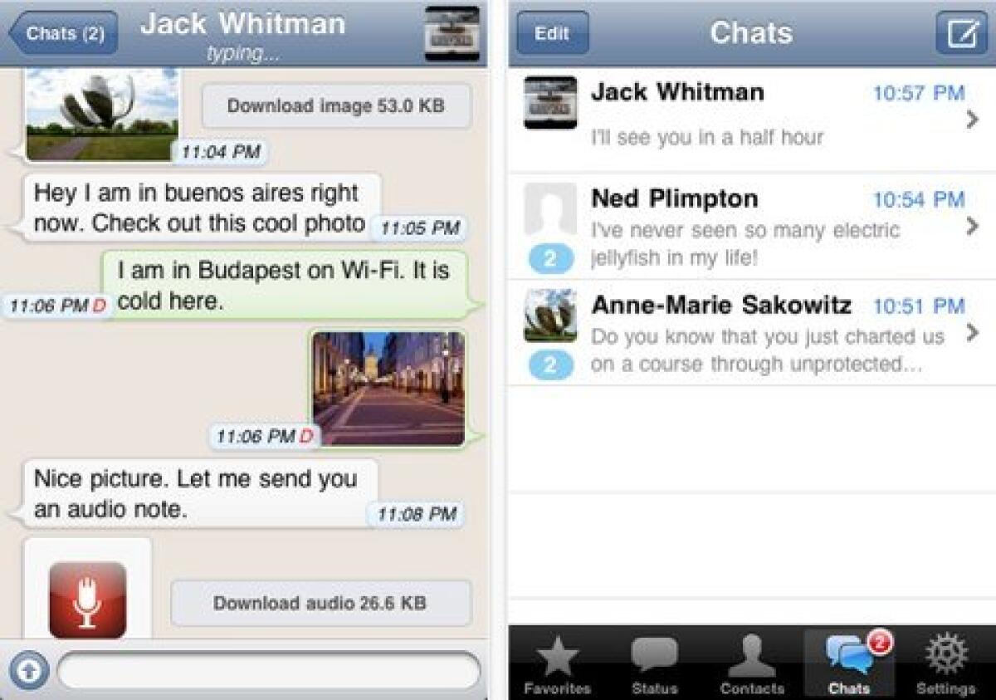Open the Budapest street photo thumbnail
Screen dimensions: 996x700
click(x=388, y=389)
